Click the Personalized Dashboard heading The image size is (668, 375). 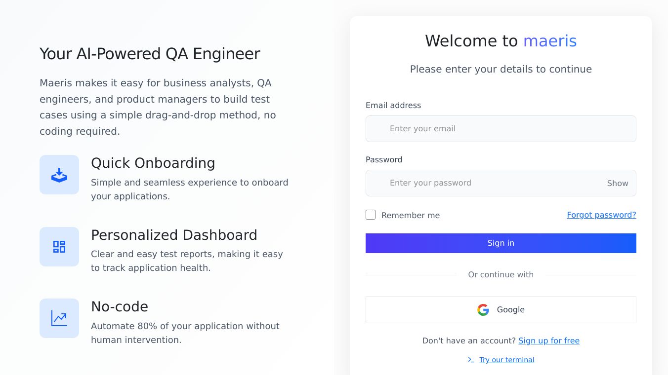coord(174,235)
